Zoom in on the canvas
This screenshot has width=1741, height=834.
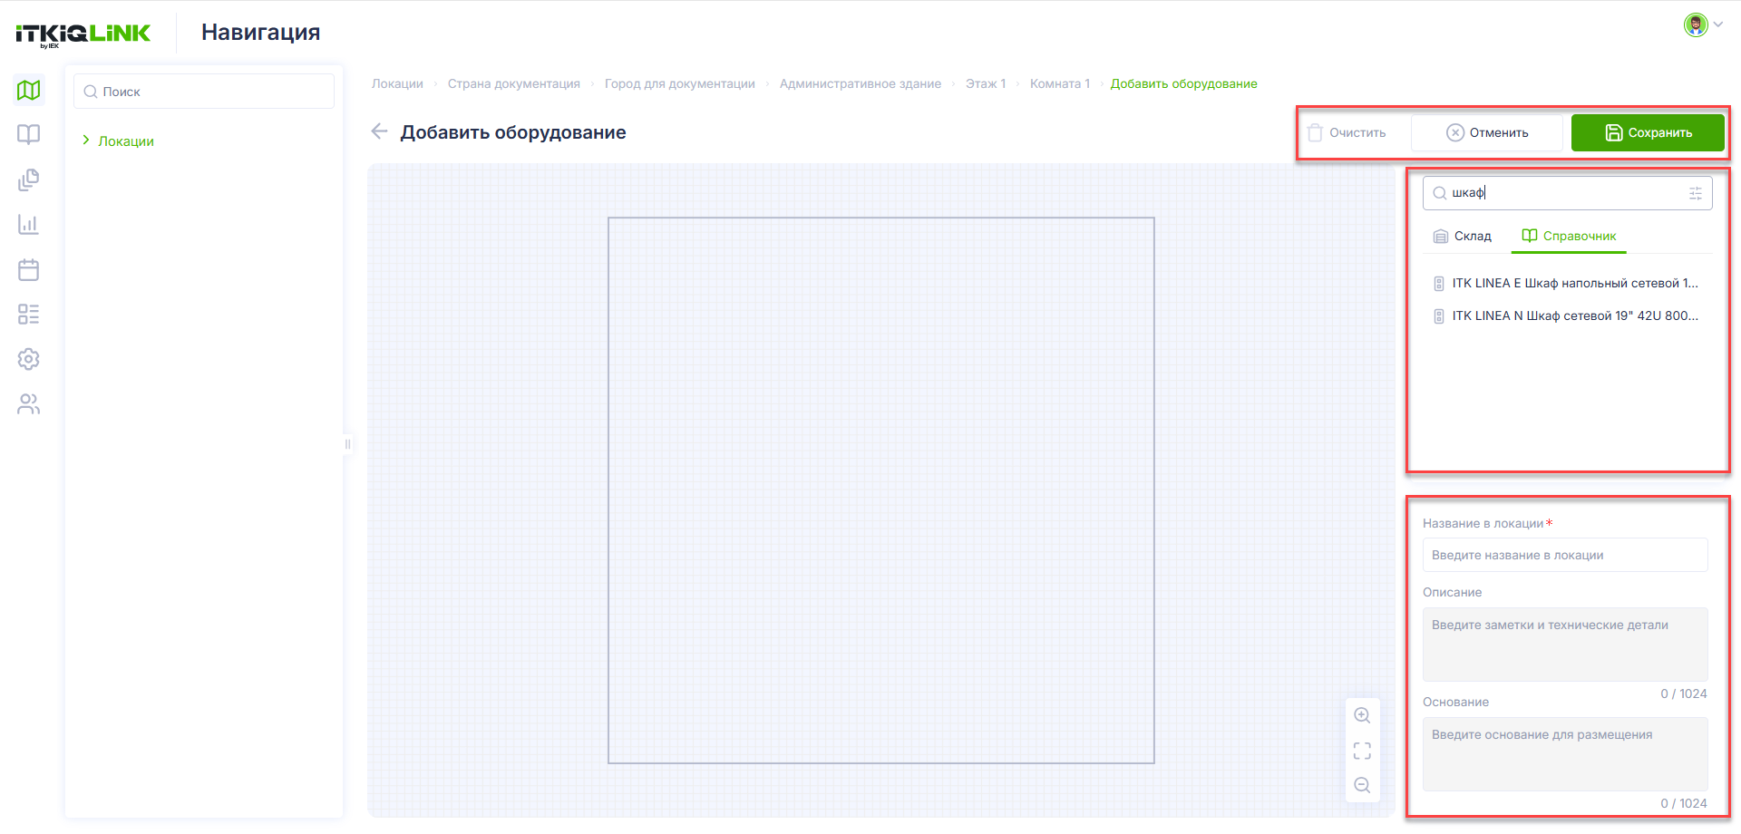click(x=1362, y=715)
